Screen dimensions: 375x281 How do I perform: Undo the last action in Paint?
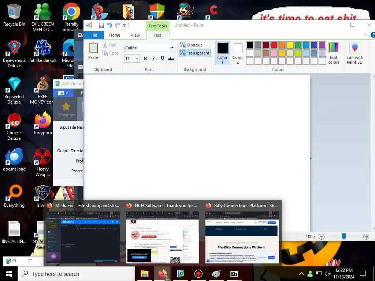109,25
